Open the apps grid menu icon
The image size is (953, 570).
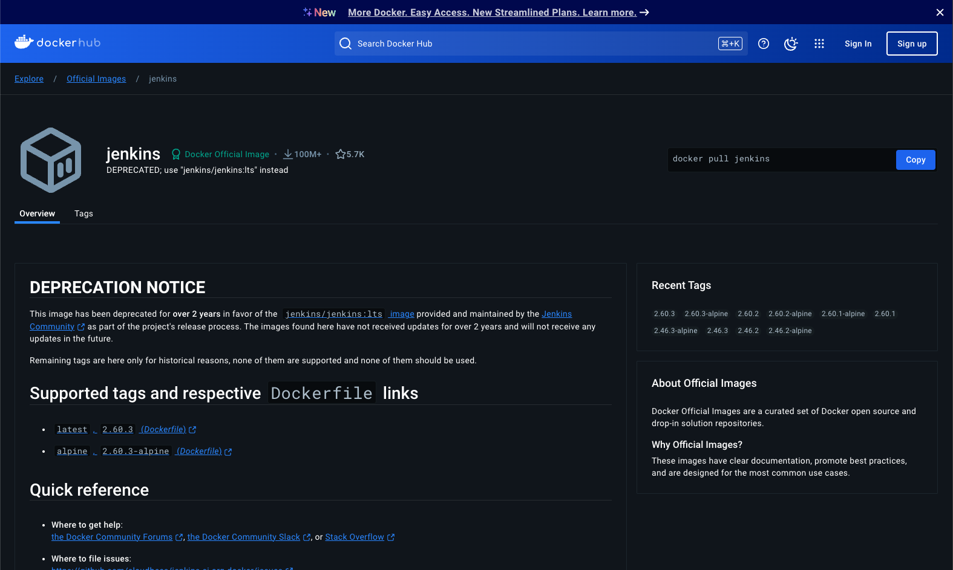(819, 44)
